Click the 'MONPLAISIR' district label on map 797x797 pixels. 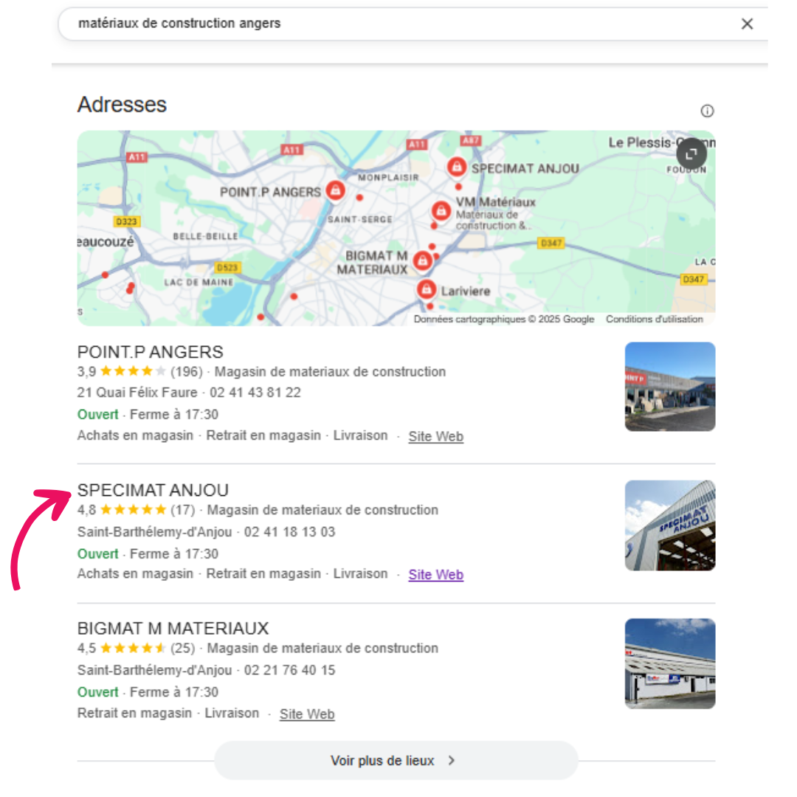388,177
